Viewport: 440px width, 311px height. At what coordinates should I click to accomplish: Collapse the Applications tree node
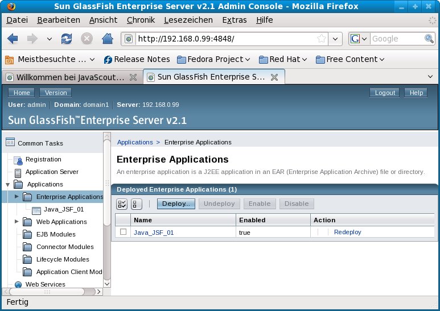pyautogui.click(x=7, y=185)
